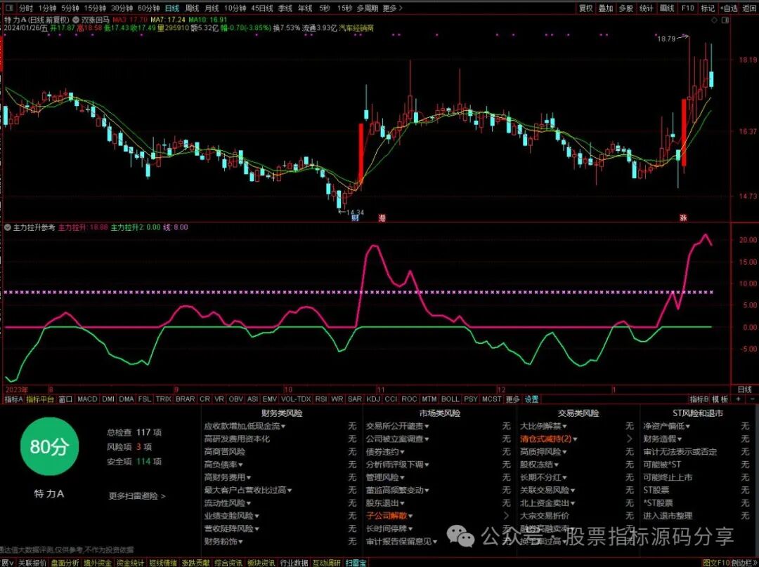The height and width of the screenshot is (567, 759).
Task: Click the 图文F10 button
Action: pos(716,563)
